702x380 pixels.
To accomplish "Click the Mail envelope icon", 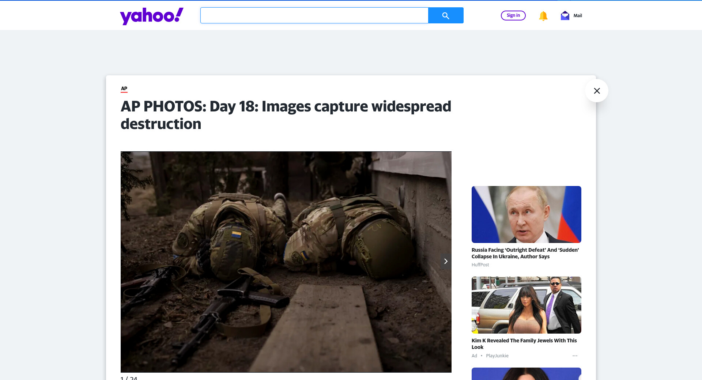I will (565, 16).
